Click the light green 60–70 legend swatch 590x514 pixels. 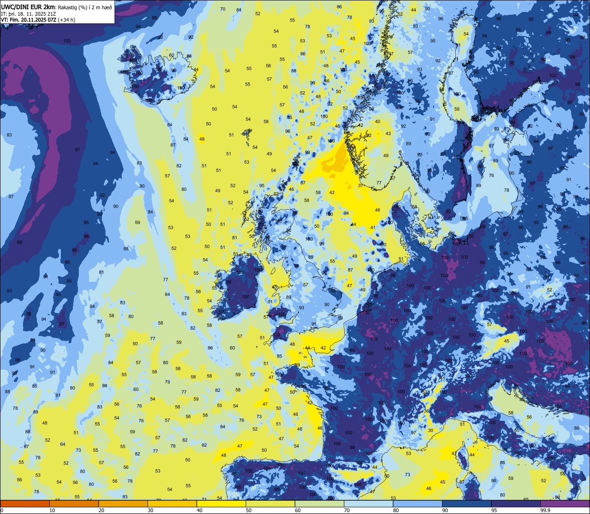pos(319,504)
